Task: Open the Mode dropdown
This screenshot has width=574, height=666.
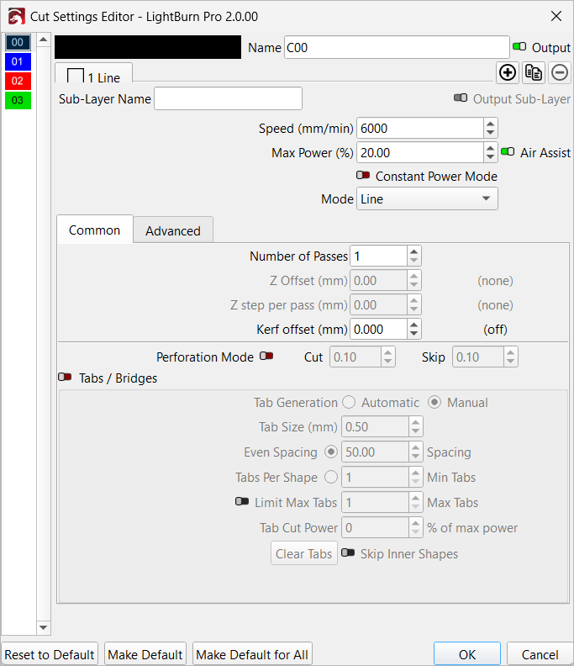Action: pos(427,199)
